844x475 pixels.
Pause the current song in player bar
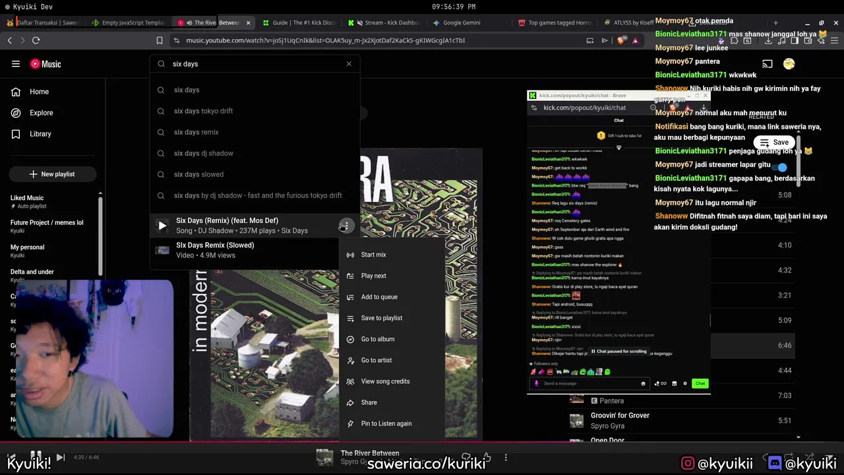[x=36, y=457]
